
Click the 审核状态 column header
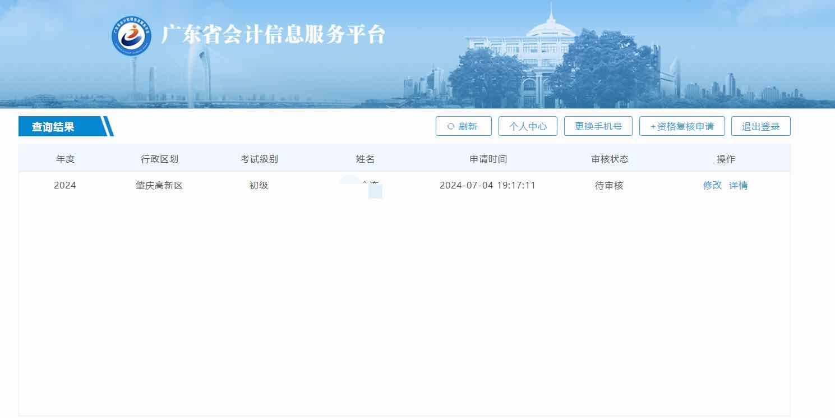(x=610, y=159)
